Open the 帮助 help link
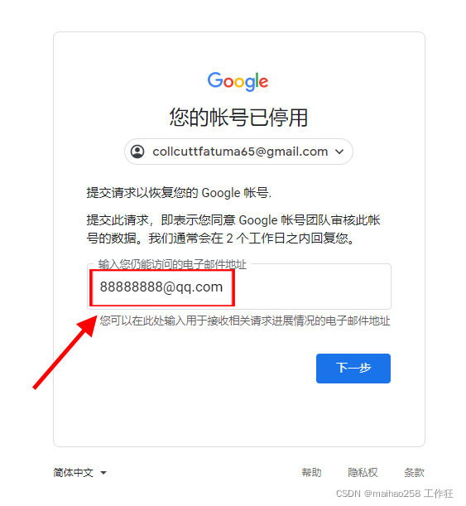Viewport: 466px width, 506px height. pyautogui.click(x=311, y=472)
